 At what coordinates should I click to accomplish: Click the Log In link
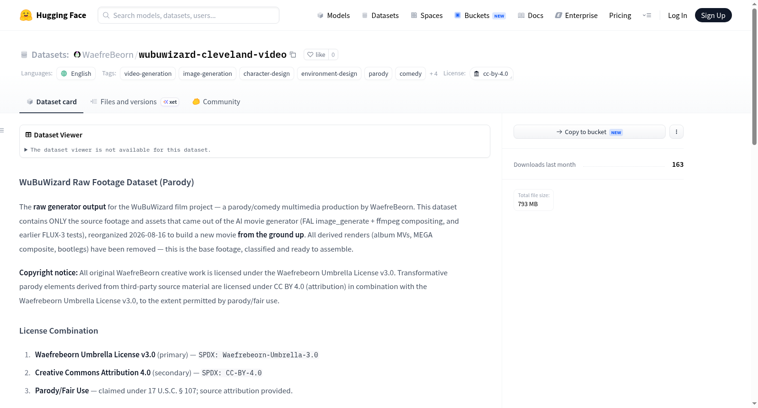[x=677, y=15]
